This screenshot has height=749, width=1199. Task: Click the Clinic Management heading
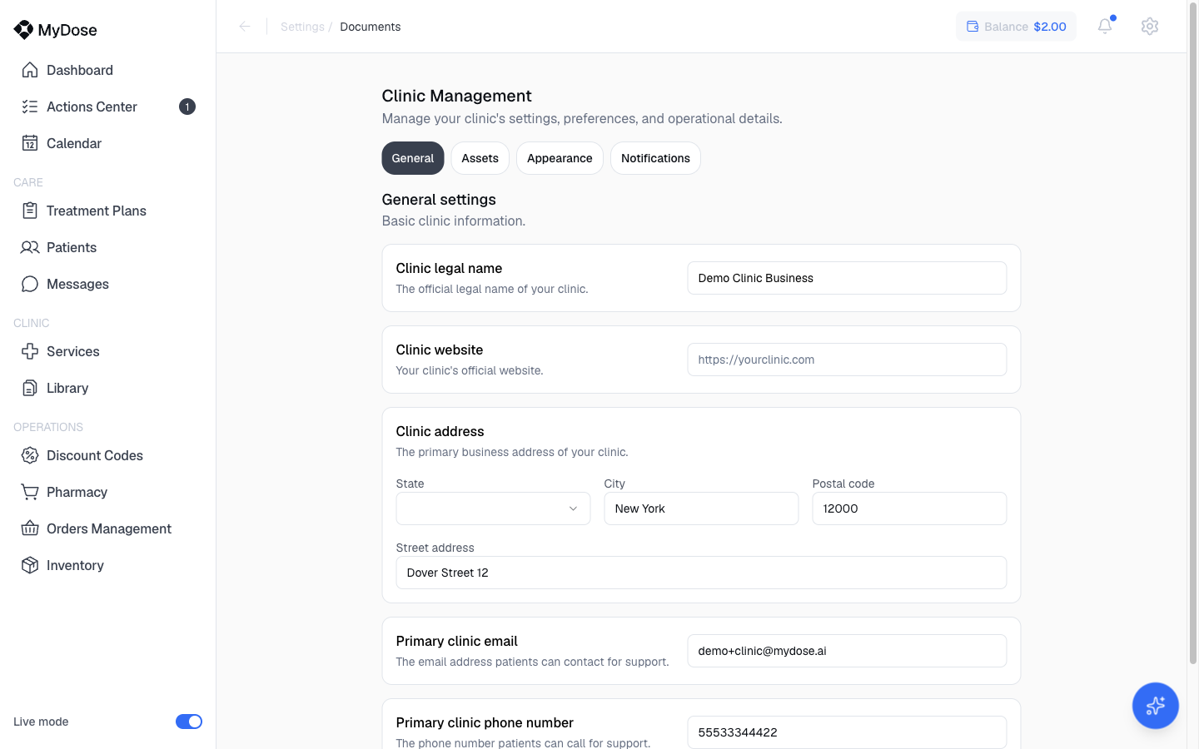(x=456, y=96)
